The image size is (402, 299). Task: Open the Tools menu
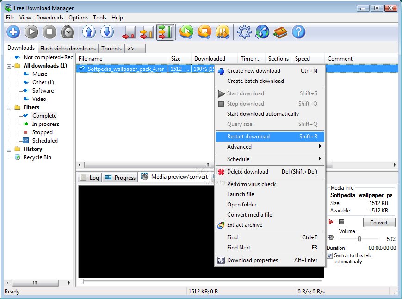point(99,18)
